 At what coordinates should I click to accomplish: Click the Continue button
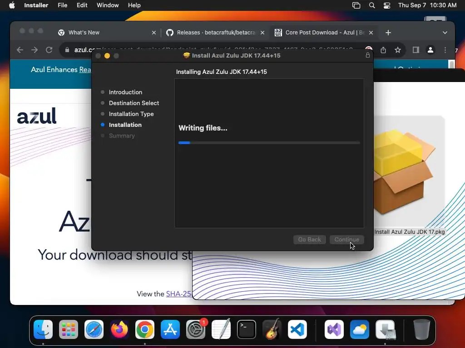pos(346,239)
